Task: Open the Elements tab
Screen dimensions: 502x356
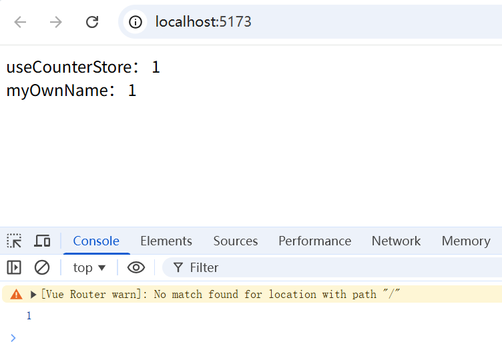Action: pyautogui.click(x=166, y=241)
